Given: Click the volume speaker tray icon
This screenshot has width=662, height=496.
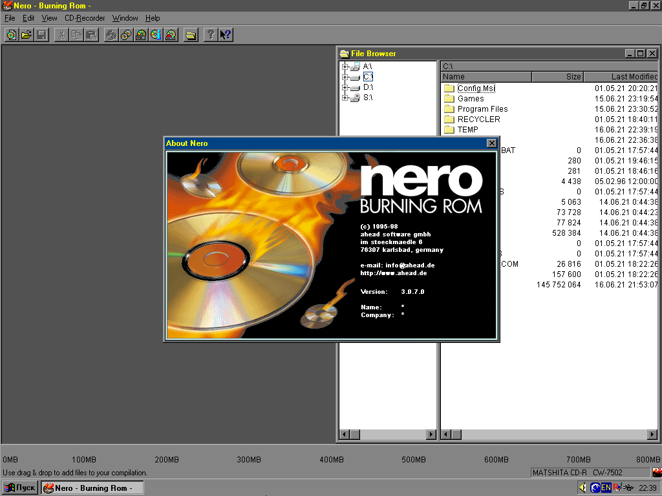Looking at the screenshot, I should coord(583,488).
